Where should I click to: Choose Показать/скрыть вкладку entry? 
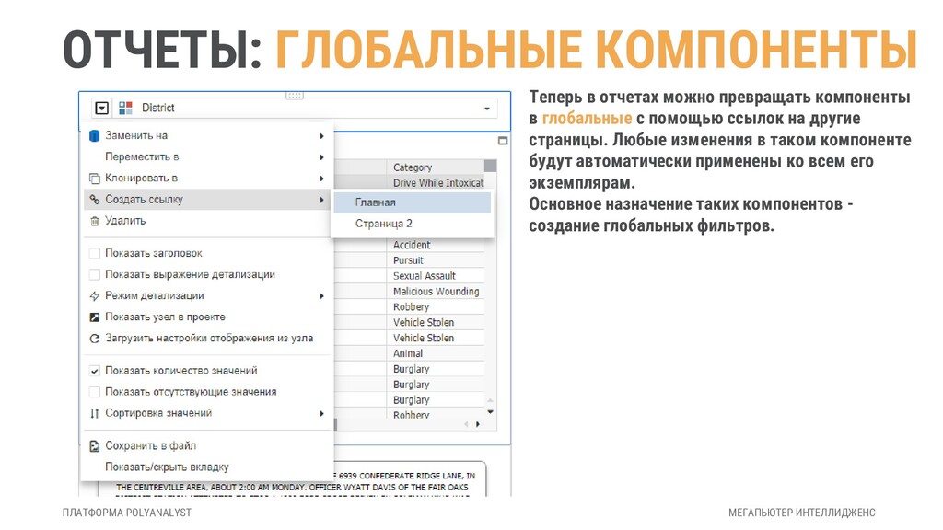(x=207, y=467)
